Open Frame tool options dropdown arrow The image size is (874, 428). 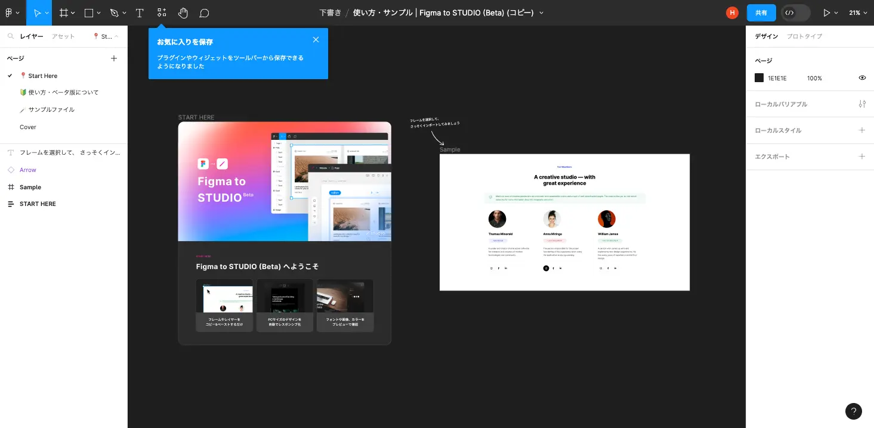pos(73,13)
